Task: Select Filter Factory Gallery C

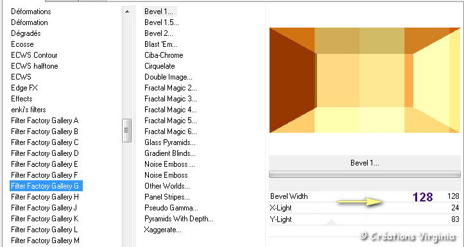Action: pyautogui.click(x=45, y=142)
